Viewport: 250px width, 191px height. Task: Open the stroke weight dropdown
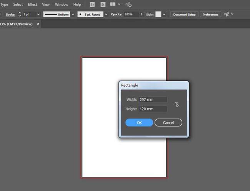point(38,14)
